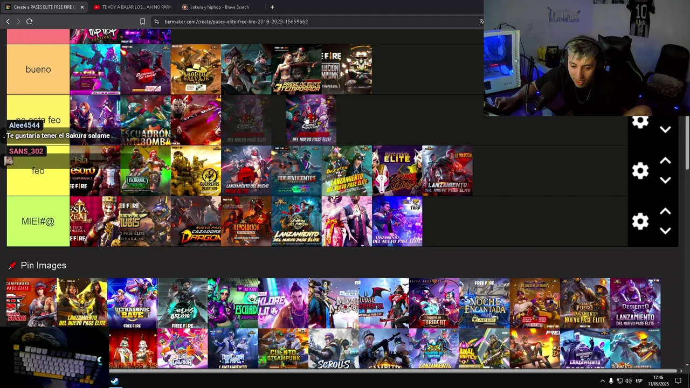The height and width of the screenshot is (388, 690).
Task: Move the 'feo' tier down
Action: tap(665, 180)
